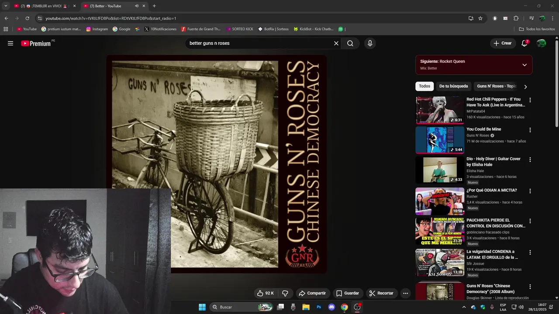This screenshot has width=559, height=314.
Task: Open the Chrome tab search dropdown
Action: (x=6, y=6)
